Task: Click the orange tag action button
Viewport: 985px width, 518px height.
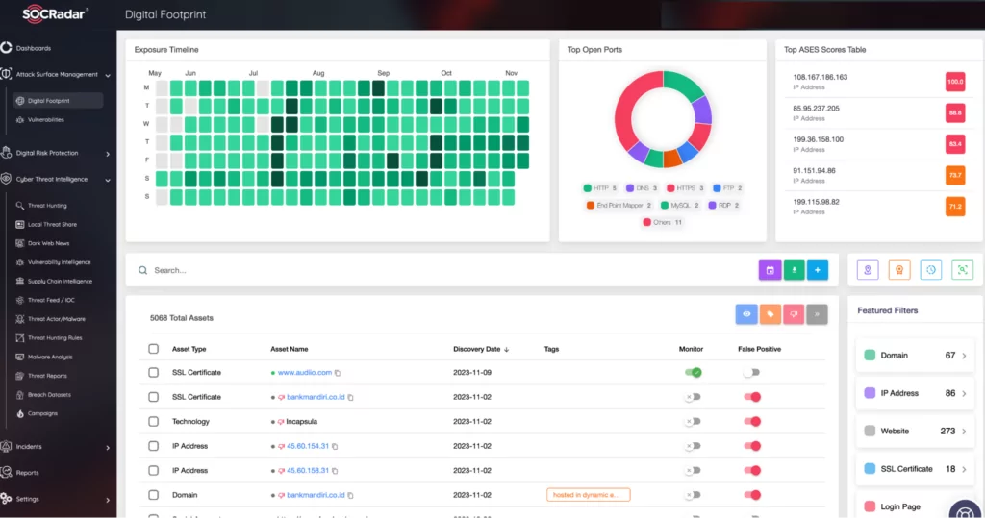Action: 770,314
